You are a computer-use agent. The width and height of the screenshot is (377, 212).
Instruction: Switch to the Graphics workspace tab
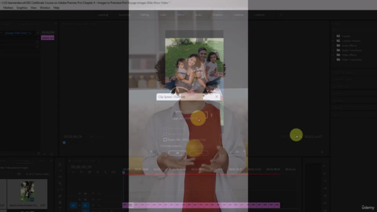217,15
